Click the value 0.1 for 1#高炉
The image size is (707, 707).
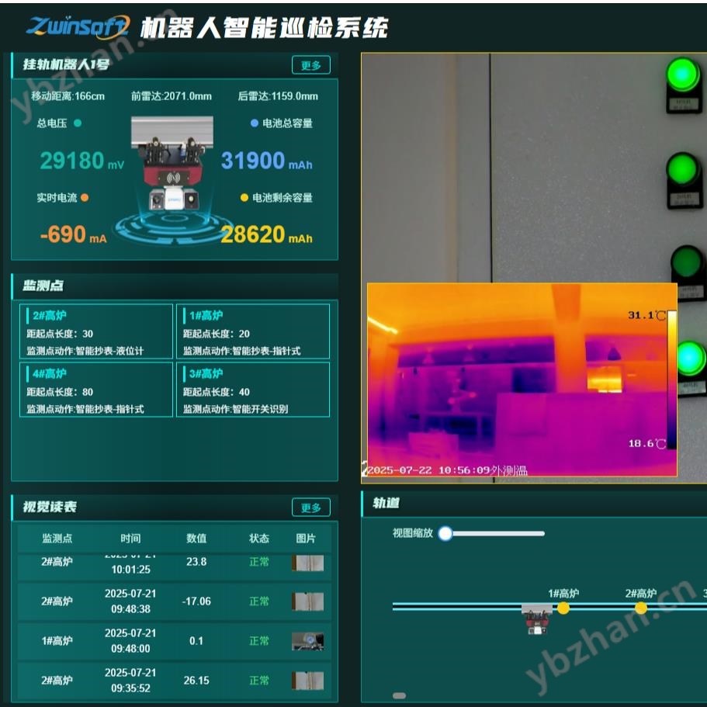pos(196,641)
